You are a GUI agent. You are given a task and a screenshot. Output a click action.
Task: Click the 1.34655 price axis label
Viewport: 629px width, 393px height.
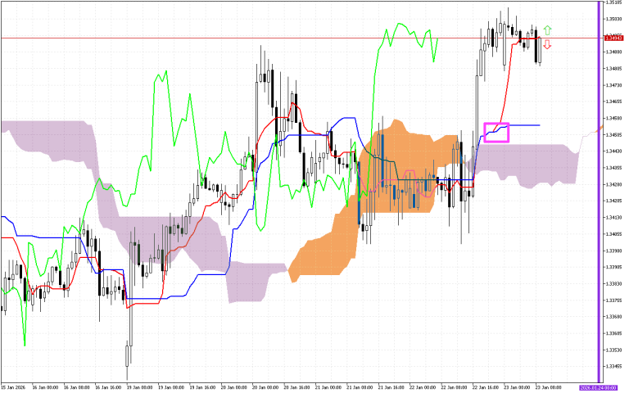(614, 102)
